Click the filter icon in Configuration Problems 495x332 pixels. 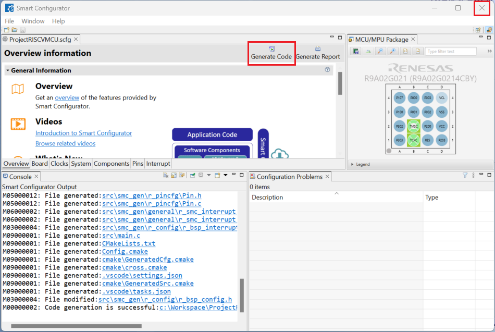[465, 175]
